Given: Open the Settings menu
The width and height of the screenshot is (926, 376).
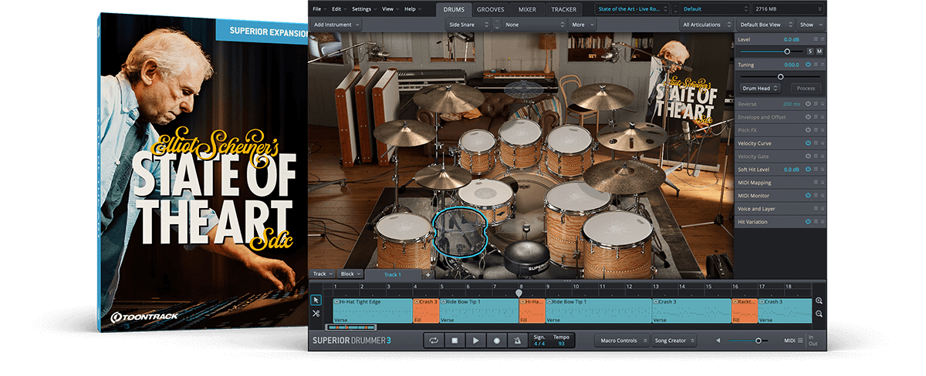Looking at the screenshot, I should coord(363,9).
